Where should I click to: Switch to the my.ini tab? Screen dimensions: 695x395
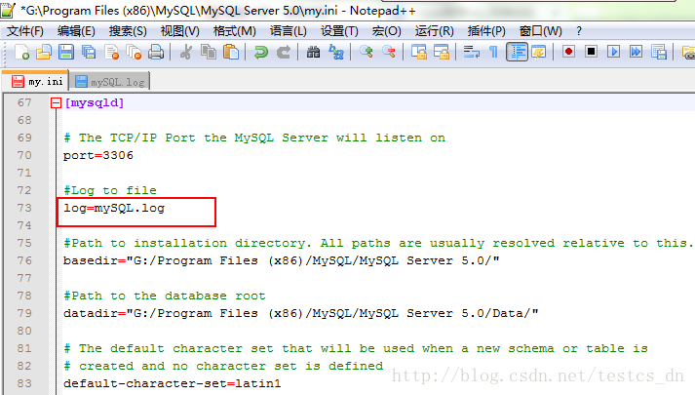click(36, 82)
